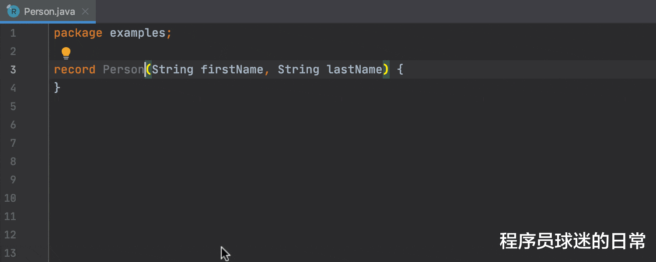Click the lightbulb quick-fix icon

66,53
